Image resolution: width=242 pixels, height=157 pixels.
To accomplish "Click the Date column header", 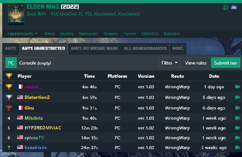I will [214, 76].
